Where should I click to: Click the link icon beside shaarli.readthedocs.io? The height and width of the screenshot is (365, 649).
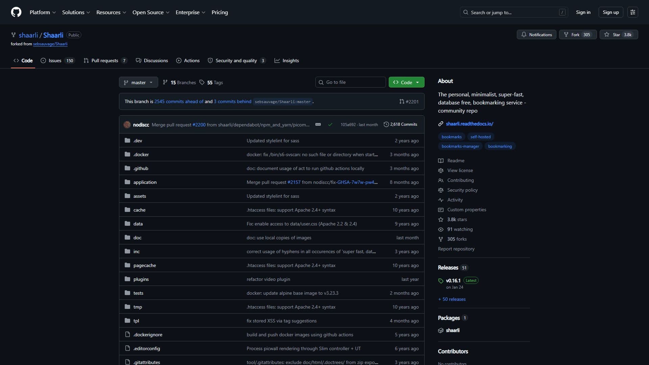point(441,124)
